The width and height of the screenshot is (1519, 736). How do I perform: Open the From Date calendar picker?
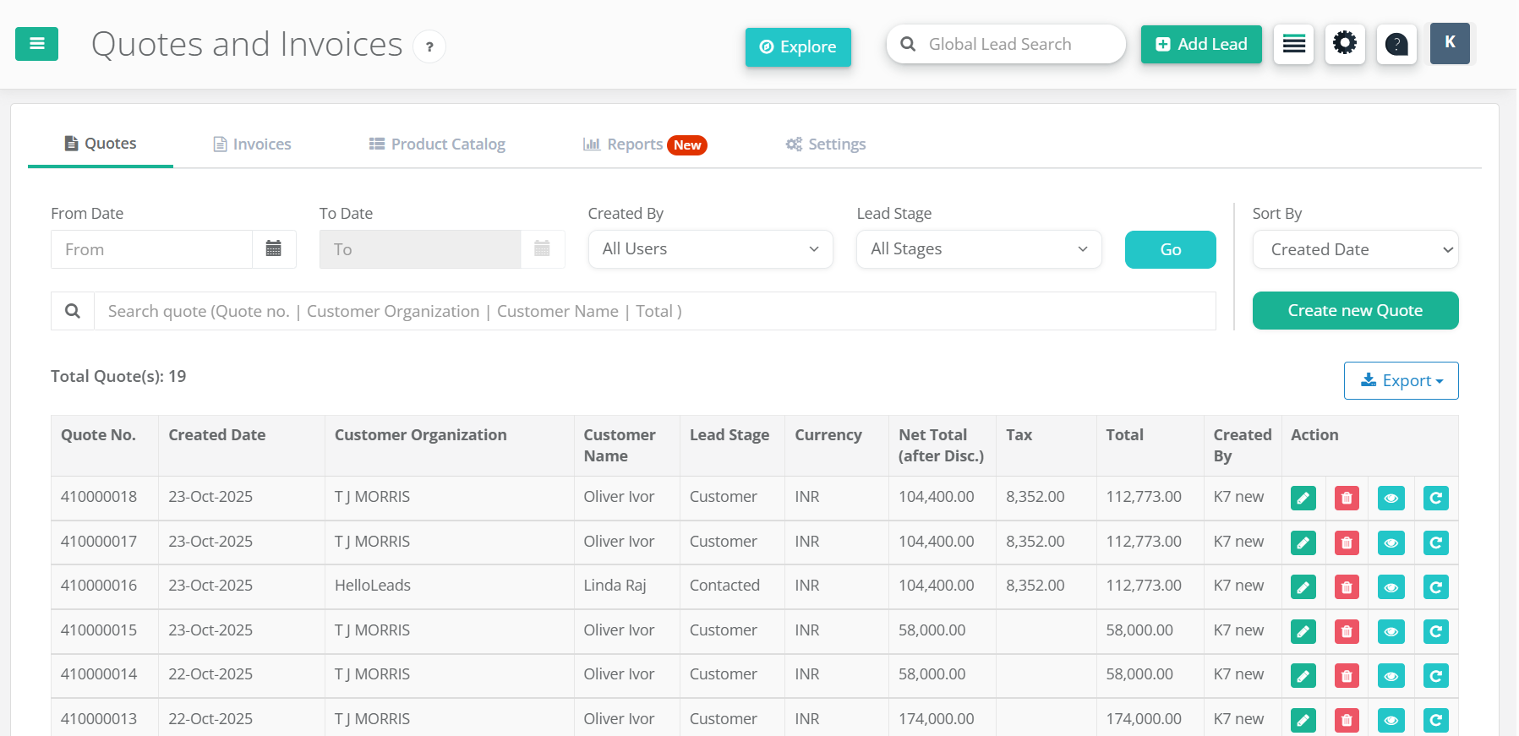274,249
